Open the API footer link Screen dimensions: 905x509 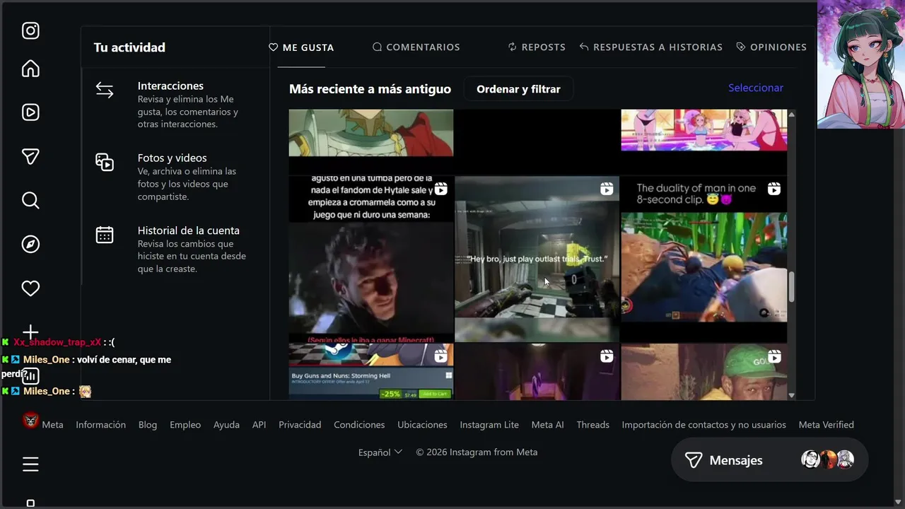click(259, 425)
